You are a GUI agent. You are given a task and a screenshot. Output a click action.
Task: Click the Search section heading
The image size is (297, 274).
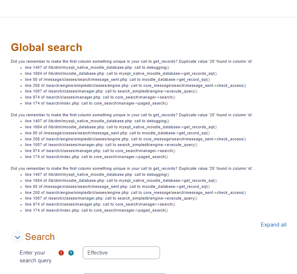click(x=40, y=237)
